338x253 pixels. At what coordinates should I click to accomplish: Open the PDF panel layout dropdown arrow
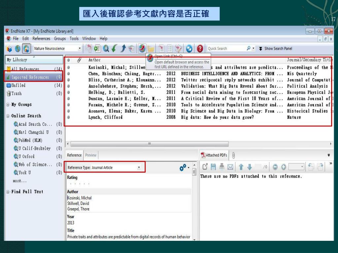[x=329, y=155]
